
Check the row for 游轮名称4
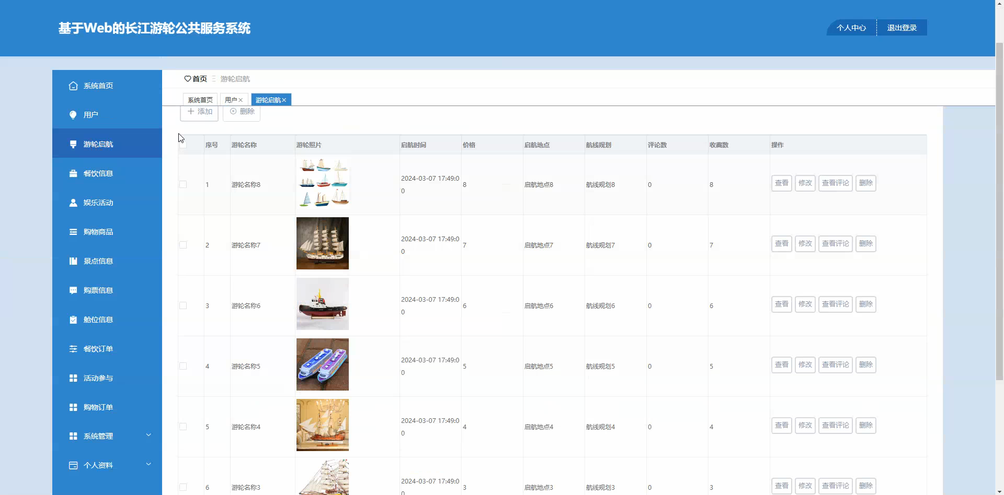(x=183, y=427)
